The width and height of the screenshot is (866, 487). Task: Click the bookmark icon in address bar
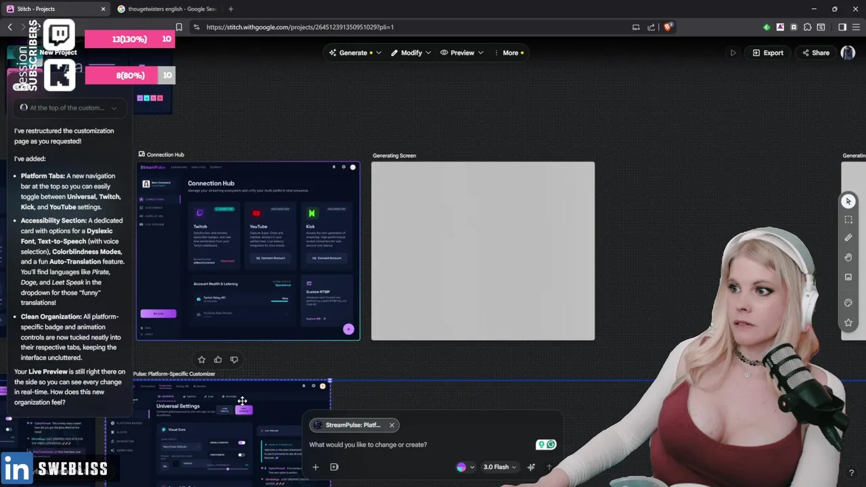point(179,27)
